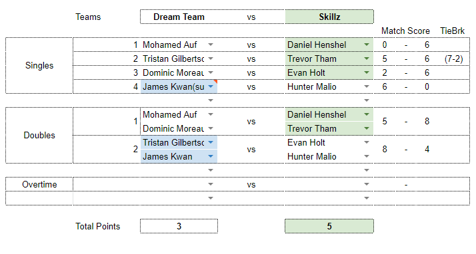Open Evan Holt singles 3 dropdown
This screenshot has height=254, width=476.
pos(367,72)
